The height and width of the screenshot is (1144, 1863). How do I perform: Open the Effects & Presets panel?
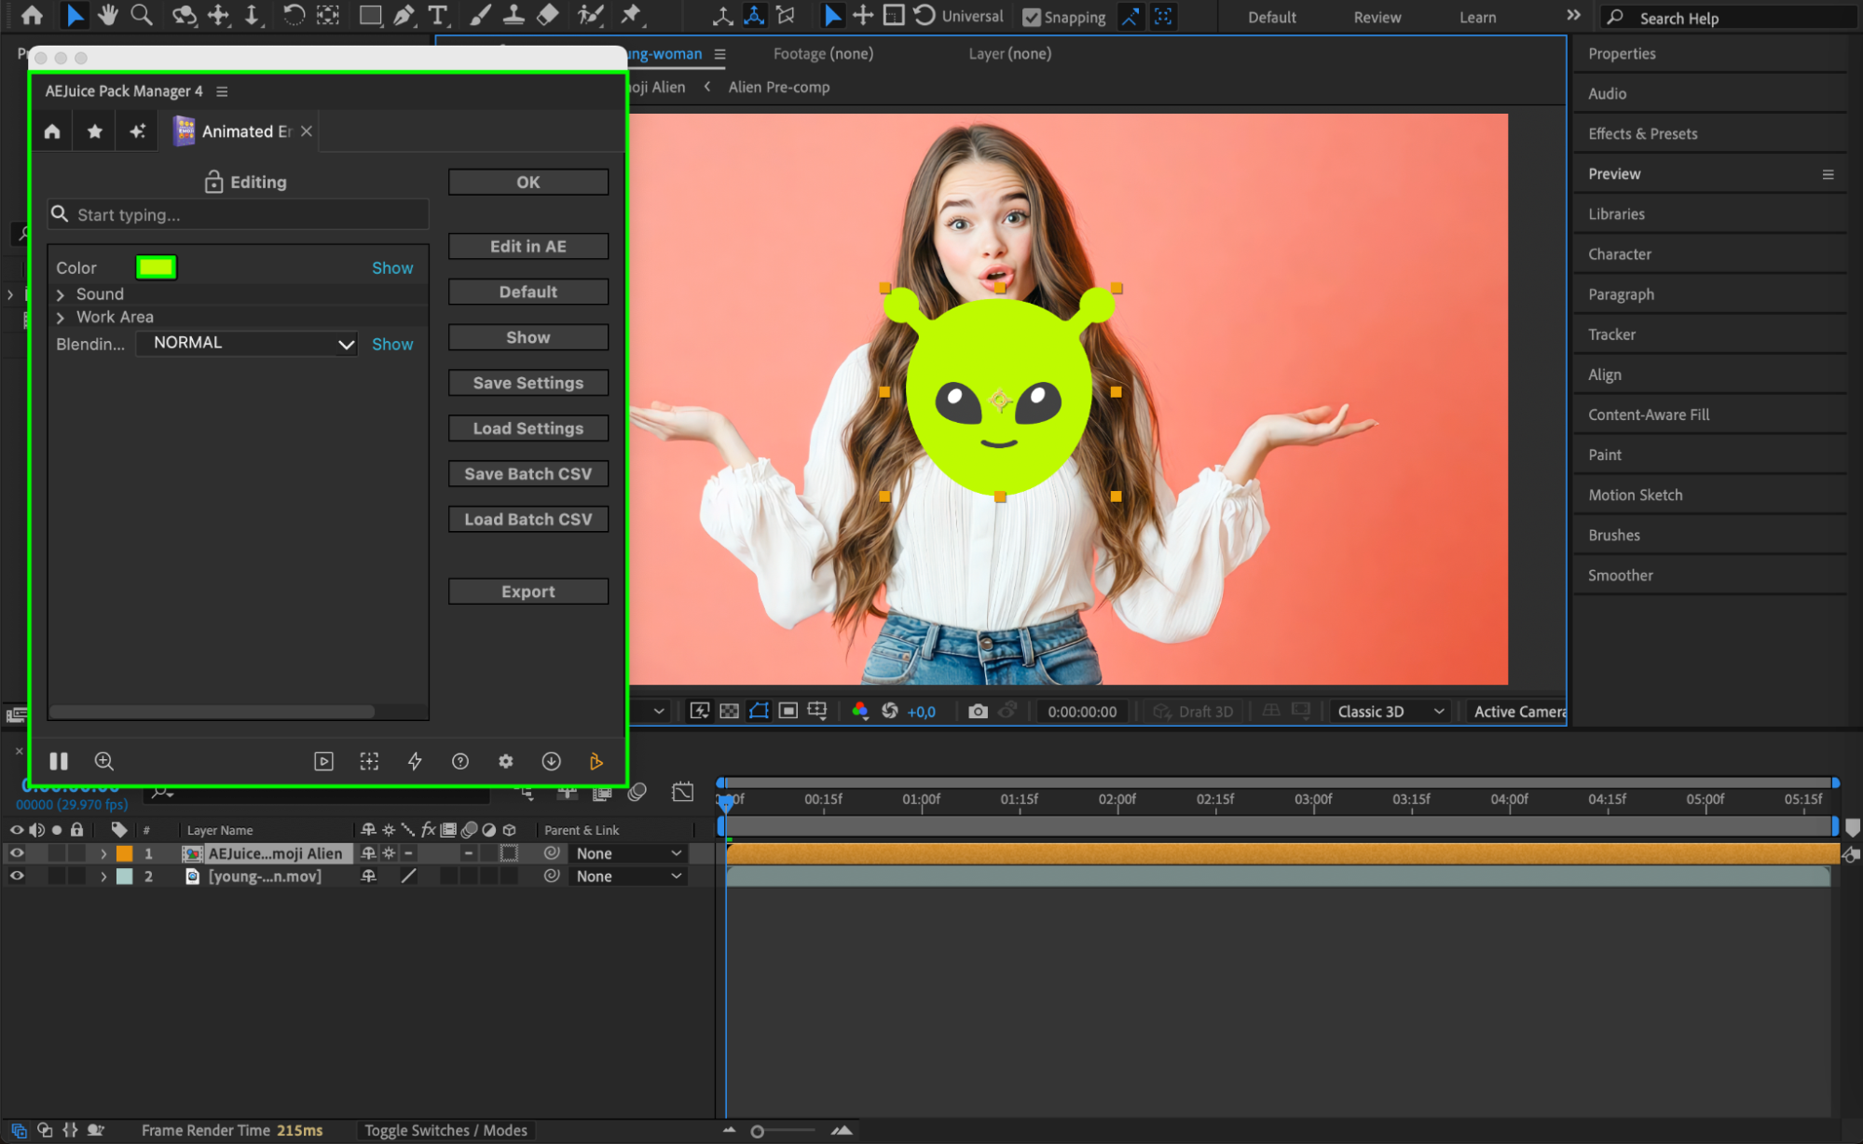[1642, 133]
